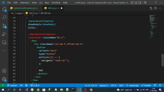This screenshot has height=92, width=164.
Task: Open the Run and Debug view
Action: click(4, 34)
